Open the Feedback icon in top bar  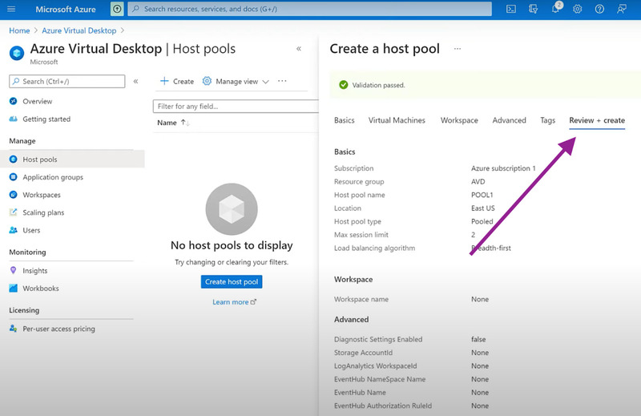622,9
